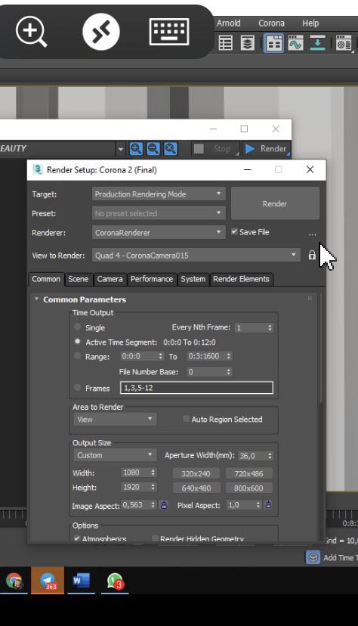
Task: Open Telegram from the taskbar
Action: click(x=48, y=581)
